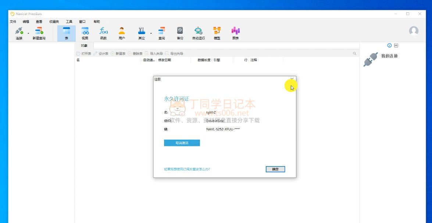Select the 表 (Table) toolbar icon

(67, 33)
